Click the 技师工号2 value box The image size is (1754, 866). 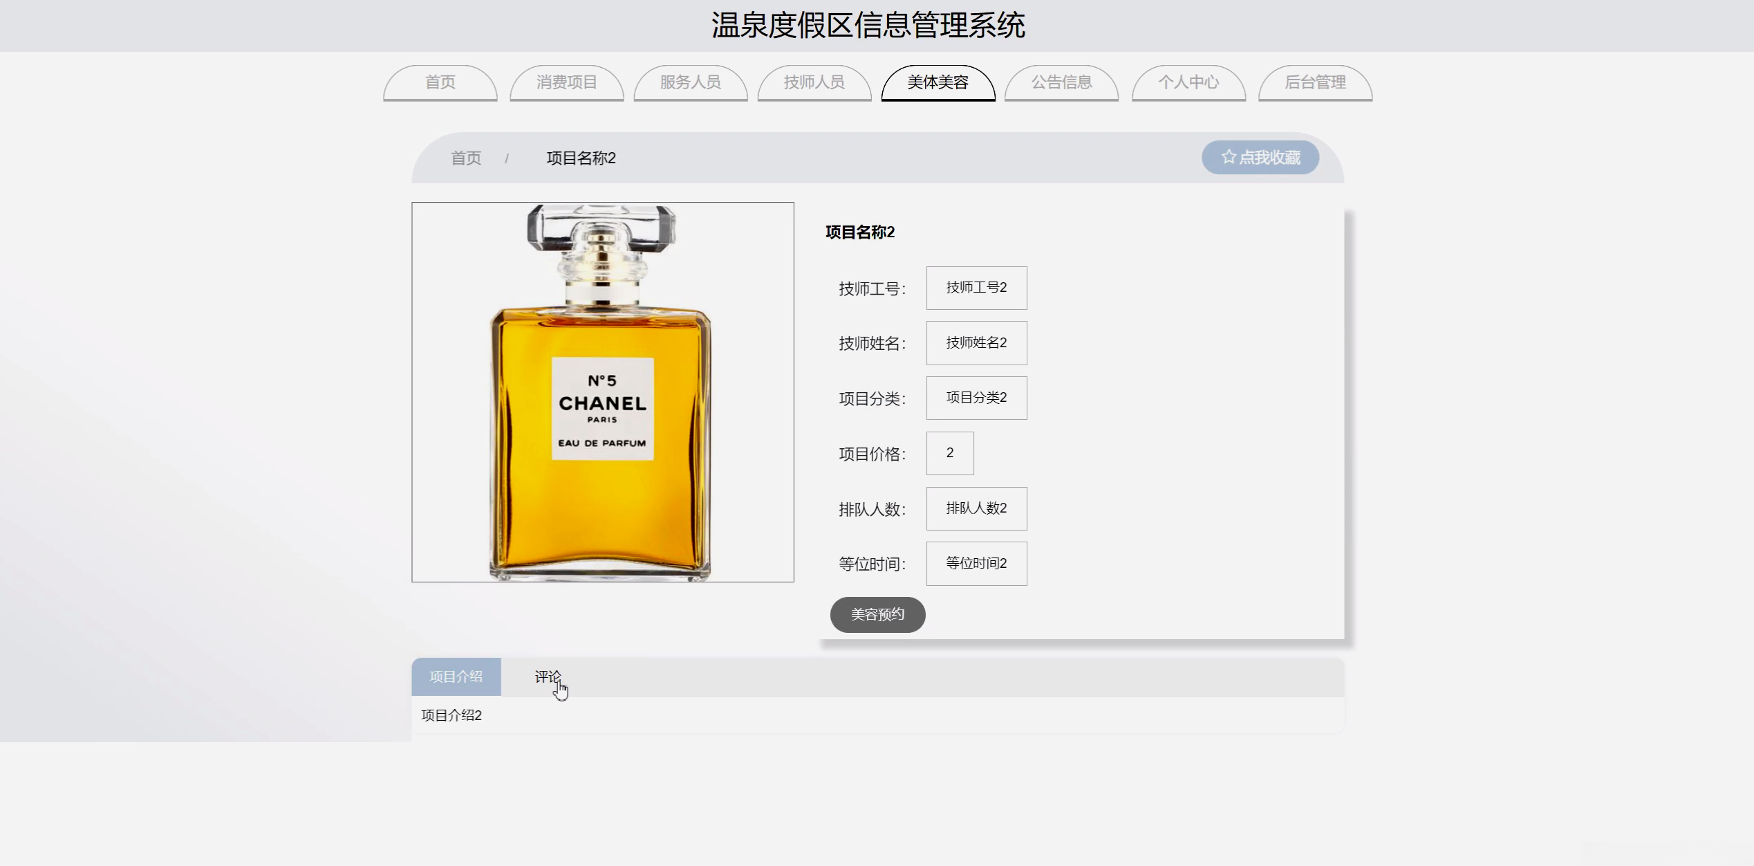point(976,288)
